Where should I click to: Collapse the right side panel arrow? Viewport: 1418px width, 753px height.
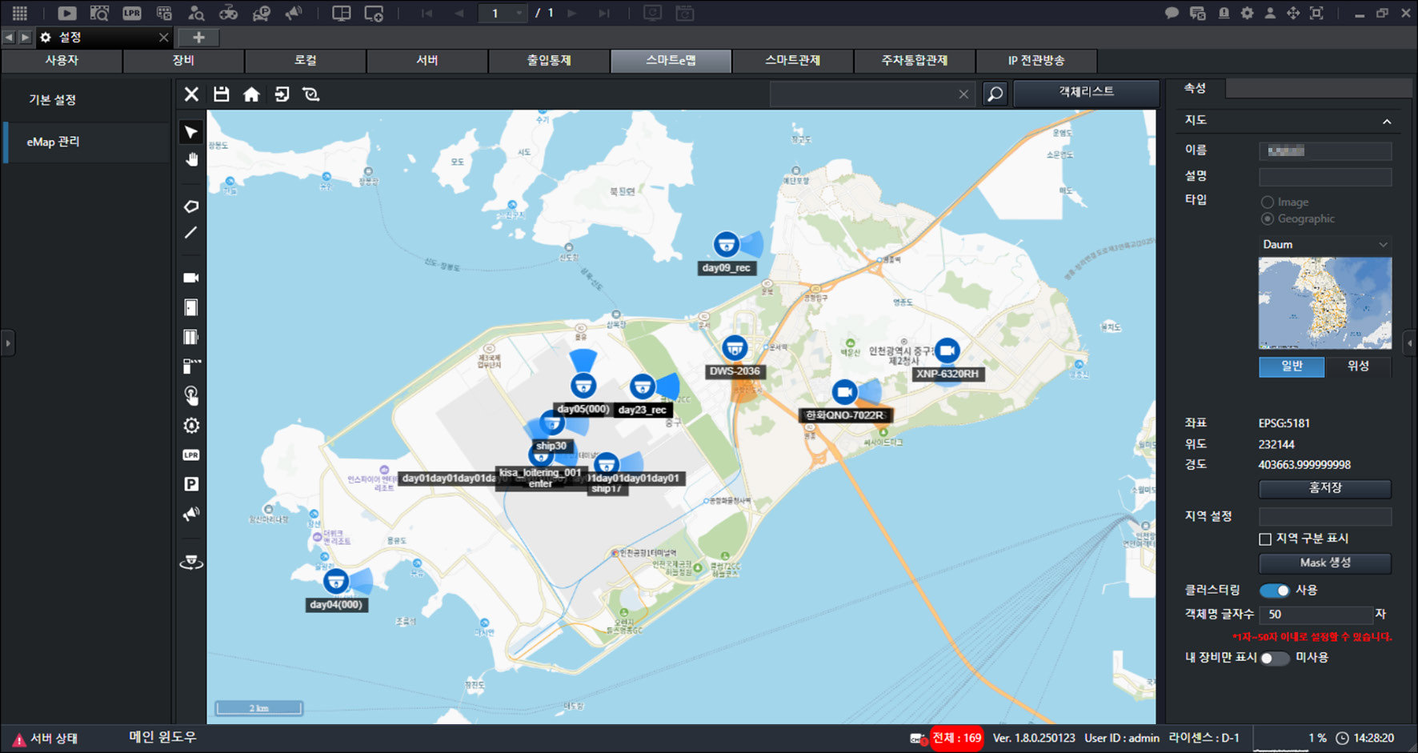[1410, 343]
